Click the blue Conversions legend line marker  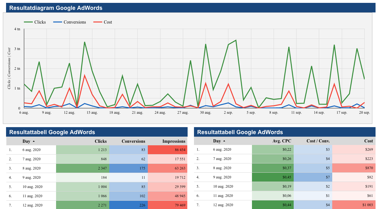pyautogui.click(x=57, y=22)
